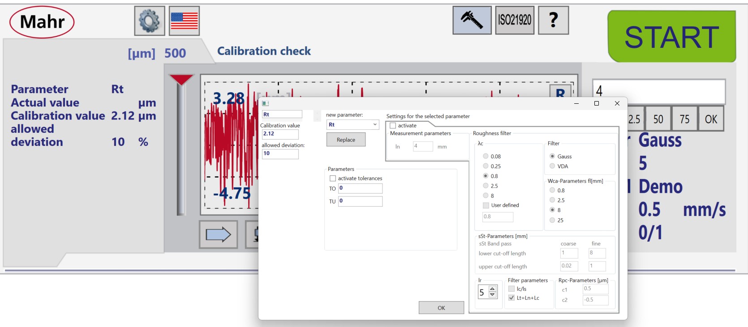Screen dimensions: 748x327
Task: Open settings with the gear icon
Action: (x=150, y=21)
